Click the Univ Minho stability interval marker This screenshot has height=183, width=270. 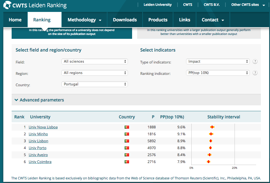tap(211, 134)
